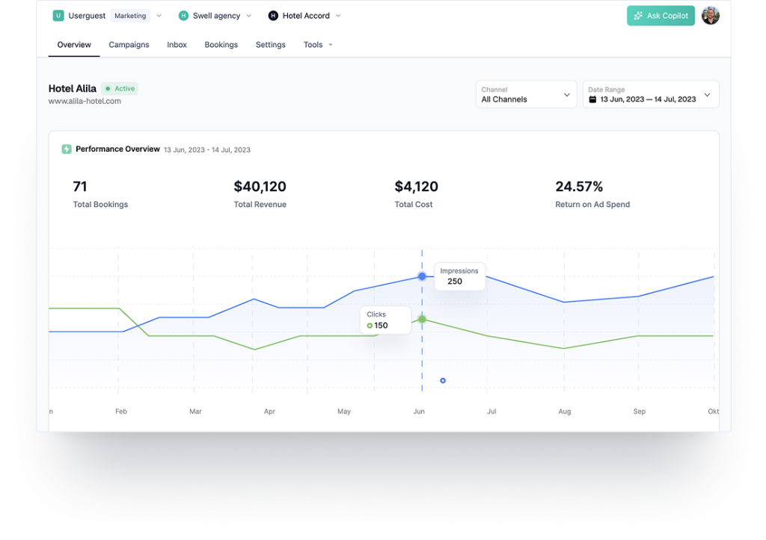Click the green Userguest 'U' logo icon

[x=58, y=16]
